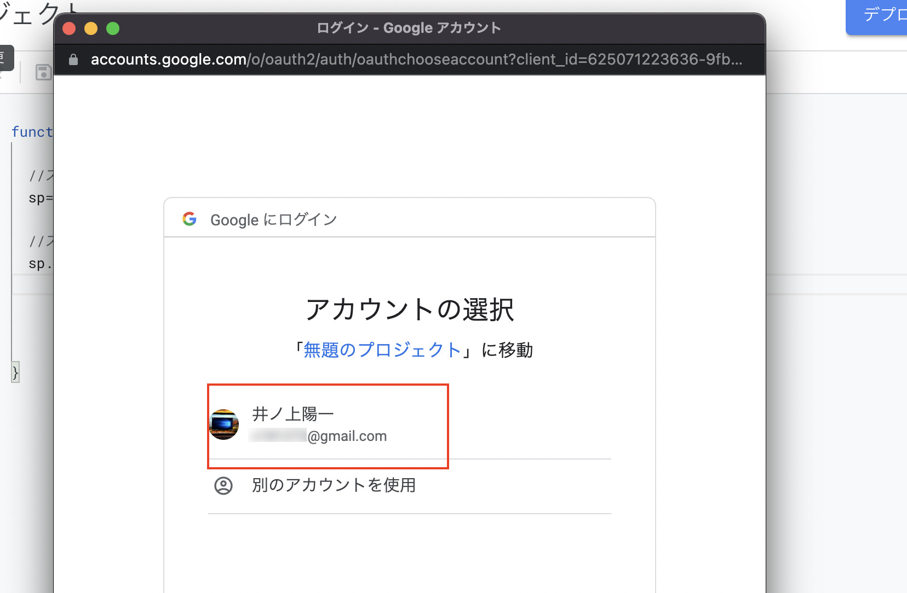Click the @gmail.com email address

click(347, 436)
